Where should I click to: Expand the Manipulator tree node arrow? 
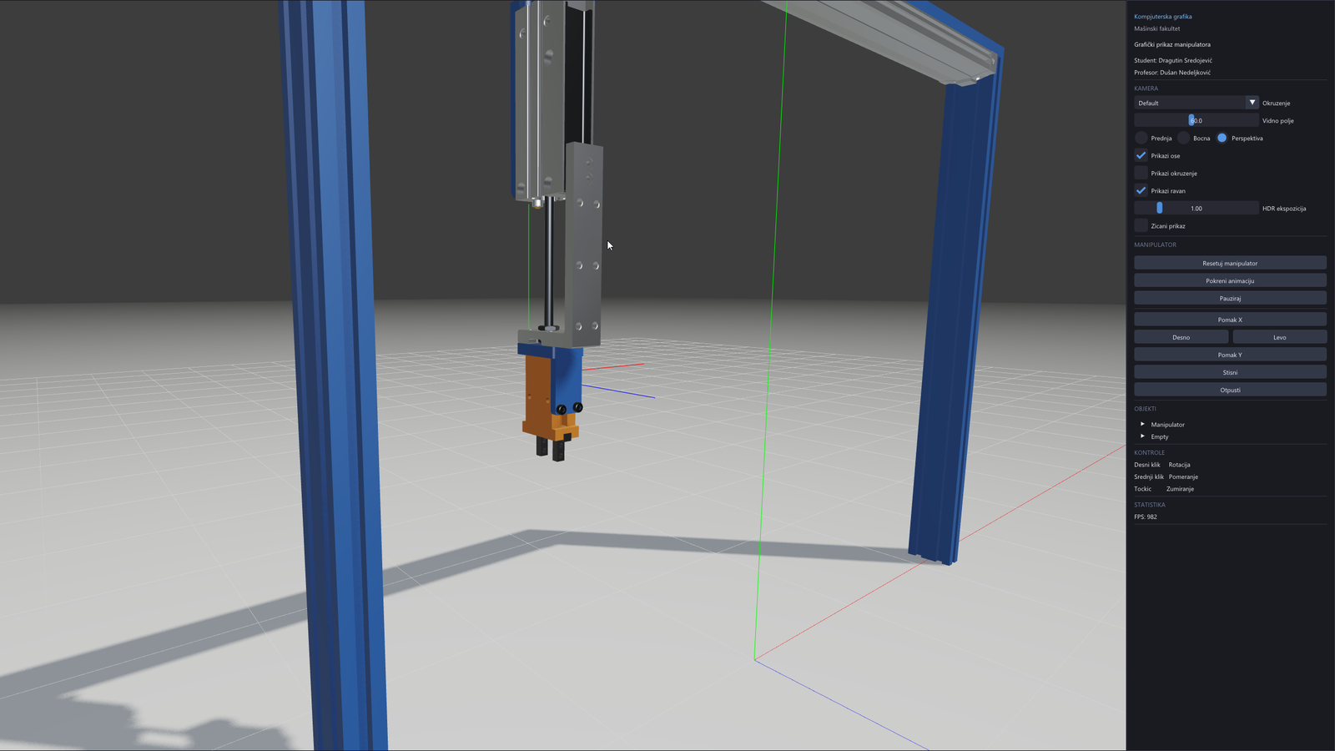(1142, 424)
